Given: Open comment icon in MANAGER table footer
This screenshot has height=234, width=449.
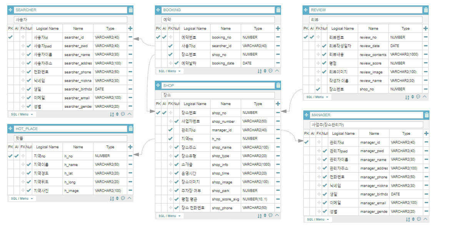Looking at the screenshot, I should (x=419, y=219).
